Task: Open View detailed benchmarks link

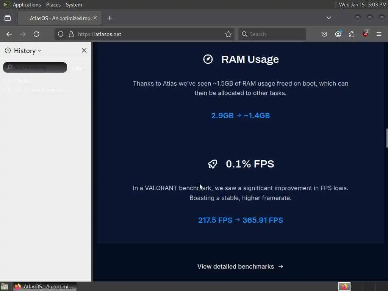Action: click(240, 266)
